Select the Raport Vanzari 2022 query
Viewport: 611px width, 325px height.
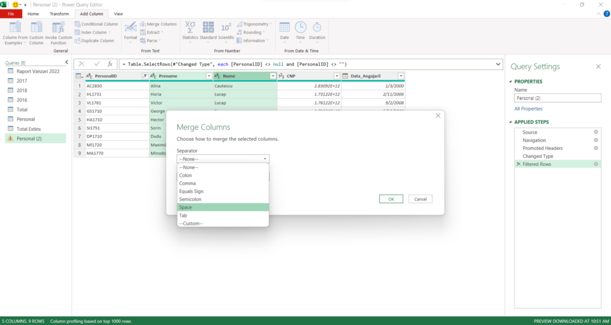click(35, 72)
